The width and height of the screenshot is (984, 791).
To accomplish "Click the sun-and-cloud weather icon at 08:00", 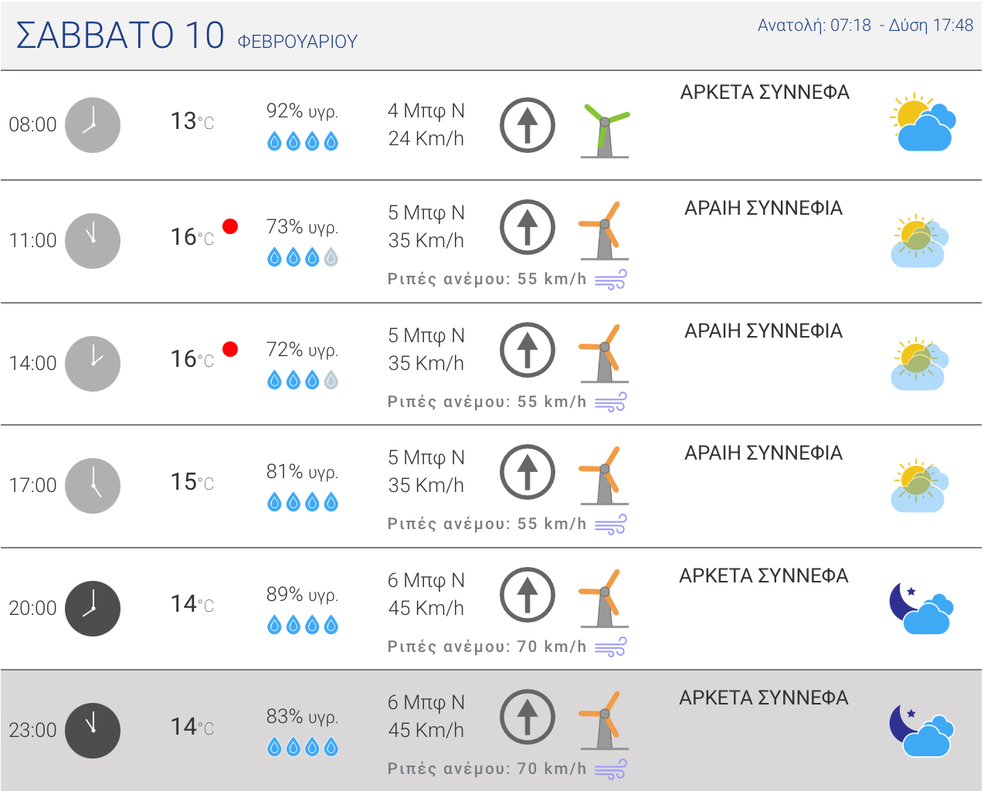I will pos(922,123).
